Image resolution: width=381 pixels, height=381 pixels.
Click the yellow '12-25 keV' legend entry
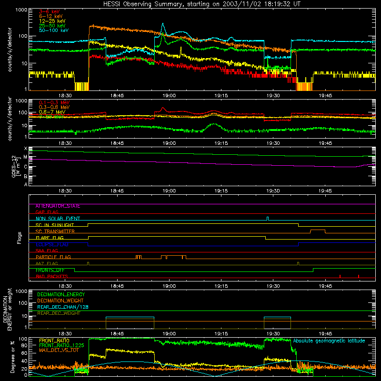click(x=52, y=21)
